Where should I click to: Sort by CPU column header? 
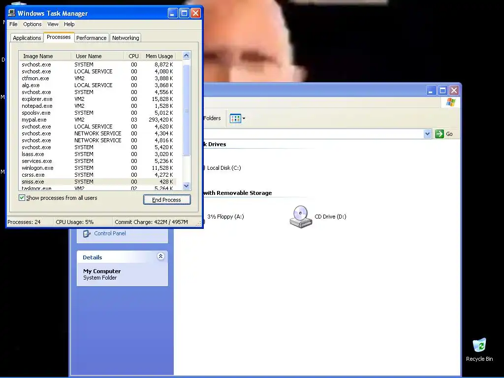(x=133, y=56)
